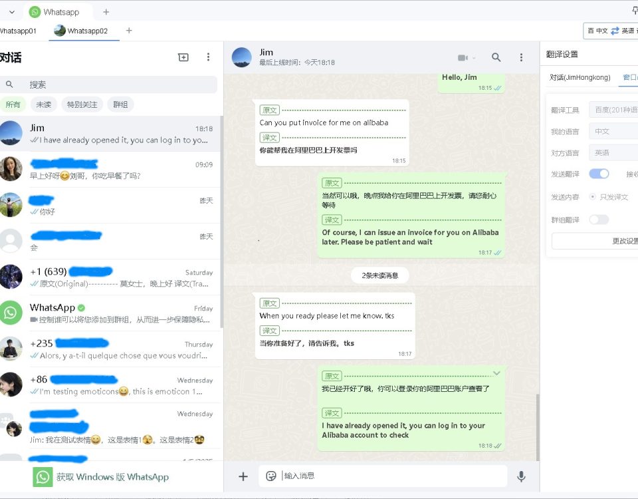Open the emoji picker
Viewport: 638px width, 499px height.
tap(270, 476)
